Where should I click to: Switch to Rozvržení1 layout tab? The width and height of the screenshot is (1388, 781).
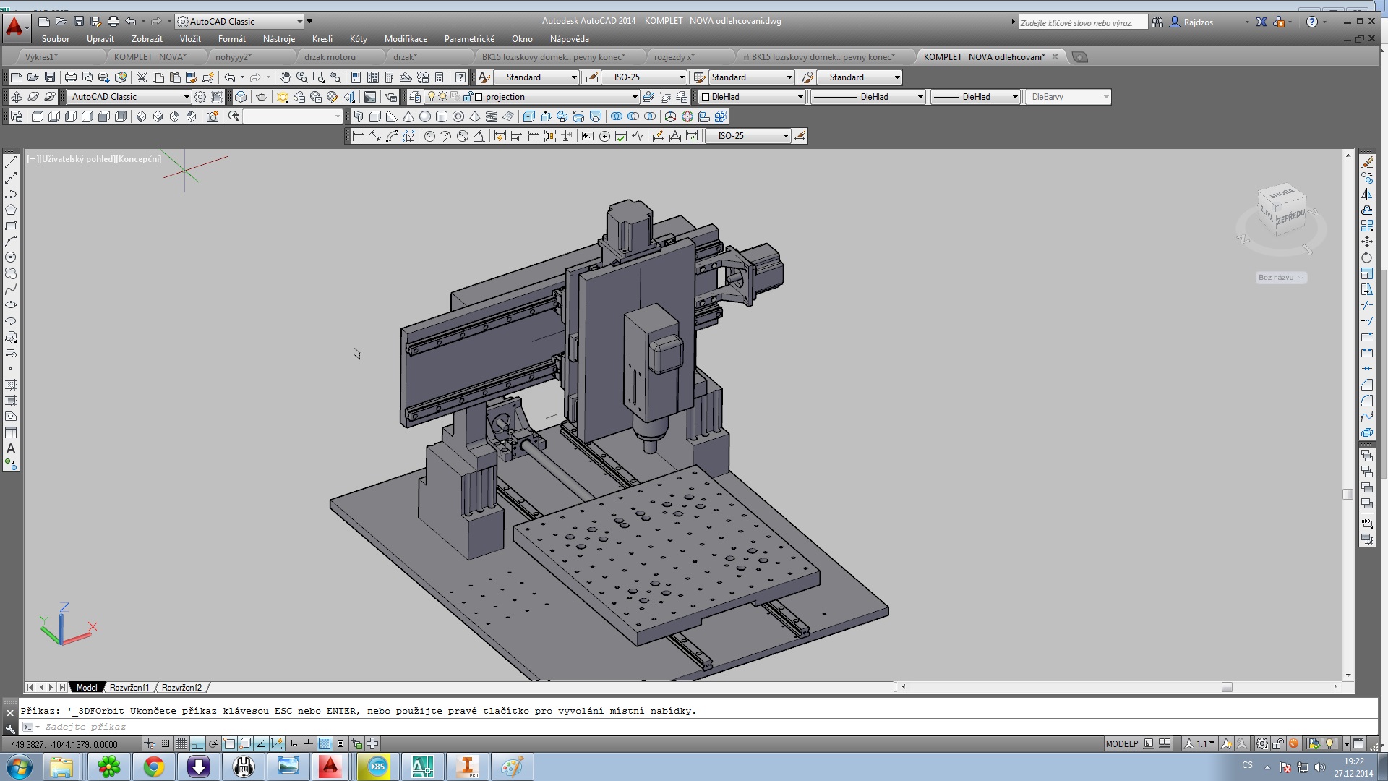[129, 688]
